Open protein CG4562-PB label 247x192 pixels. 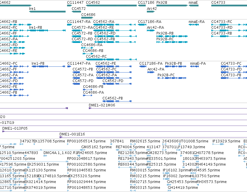113,98
